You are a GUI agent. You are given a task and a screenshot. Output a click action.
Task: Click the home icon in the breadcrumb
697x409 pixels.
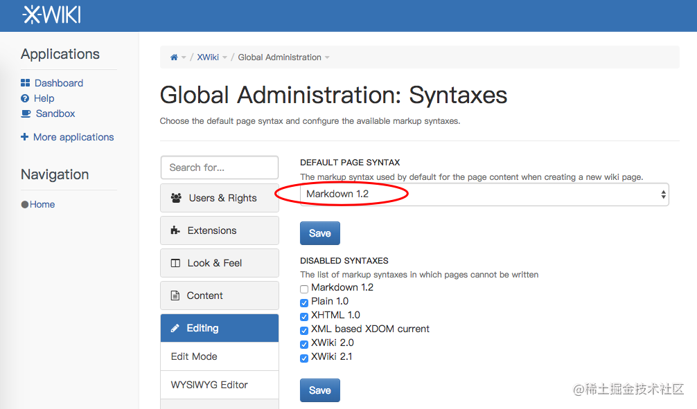[174, 57]
